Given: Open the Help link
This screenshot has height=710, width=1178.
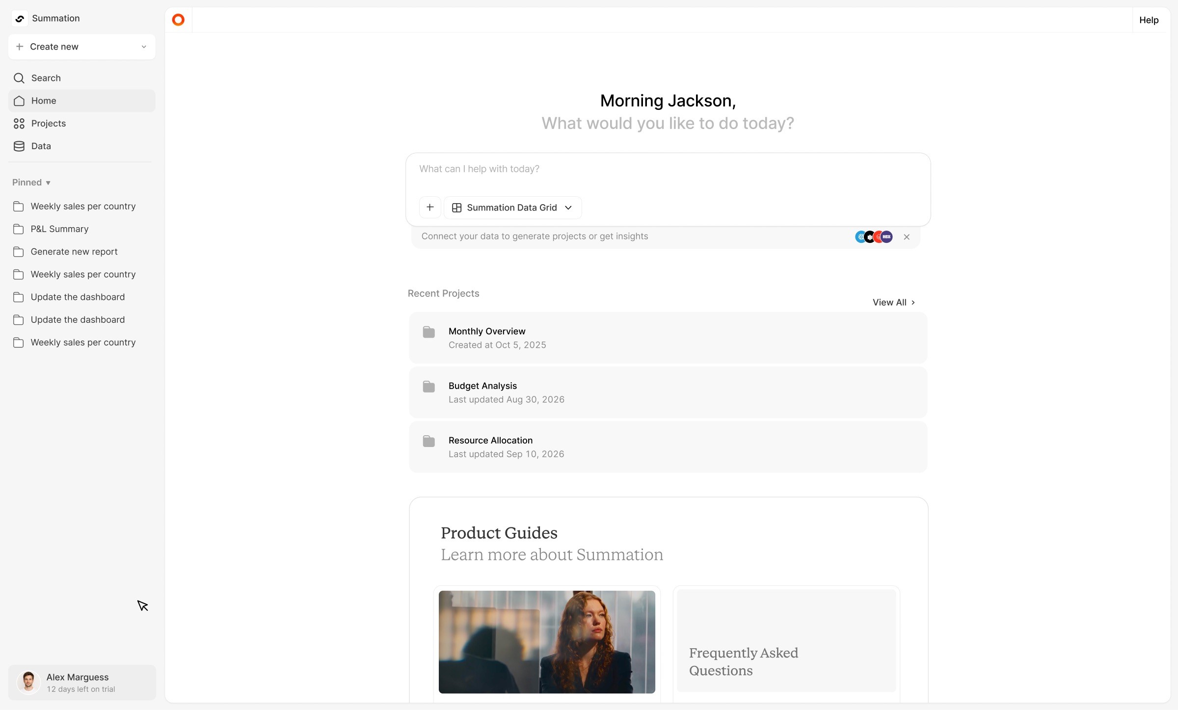Looking at the screenshot, I should [1149, 20].
